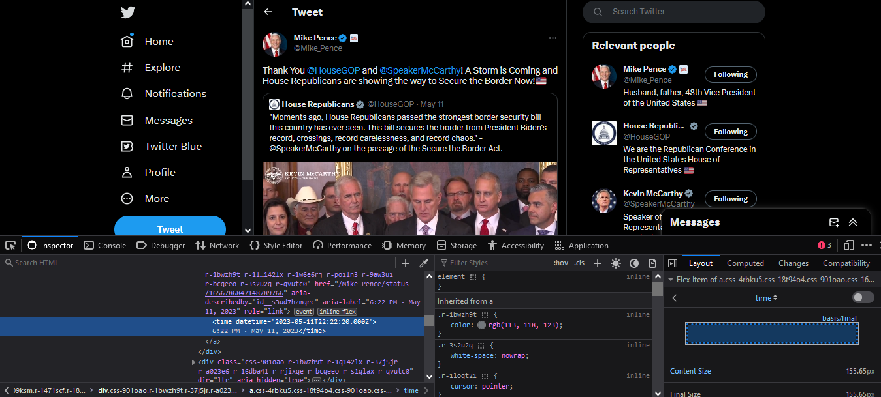Create new node with plus icon in markup
The image size is (881, 397).
tap(406, 263)
